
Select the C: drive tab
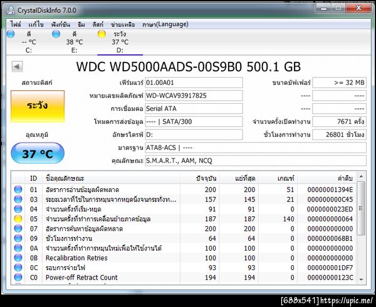click(29, 42)
